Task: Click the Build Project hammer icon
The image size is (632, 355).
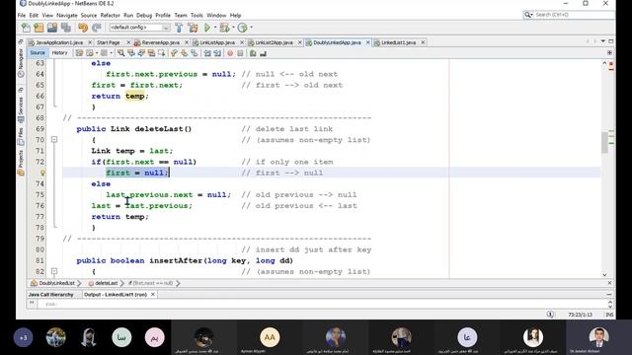Action: tap(179, 28)
